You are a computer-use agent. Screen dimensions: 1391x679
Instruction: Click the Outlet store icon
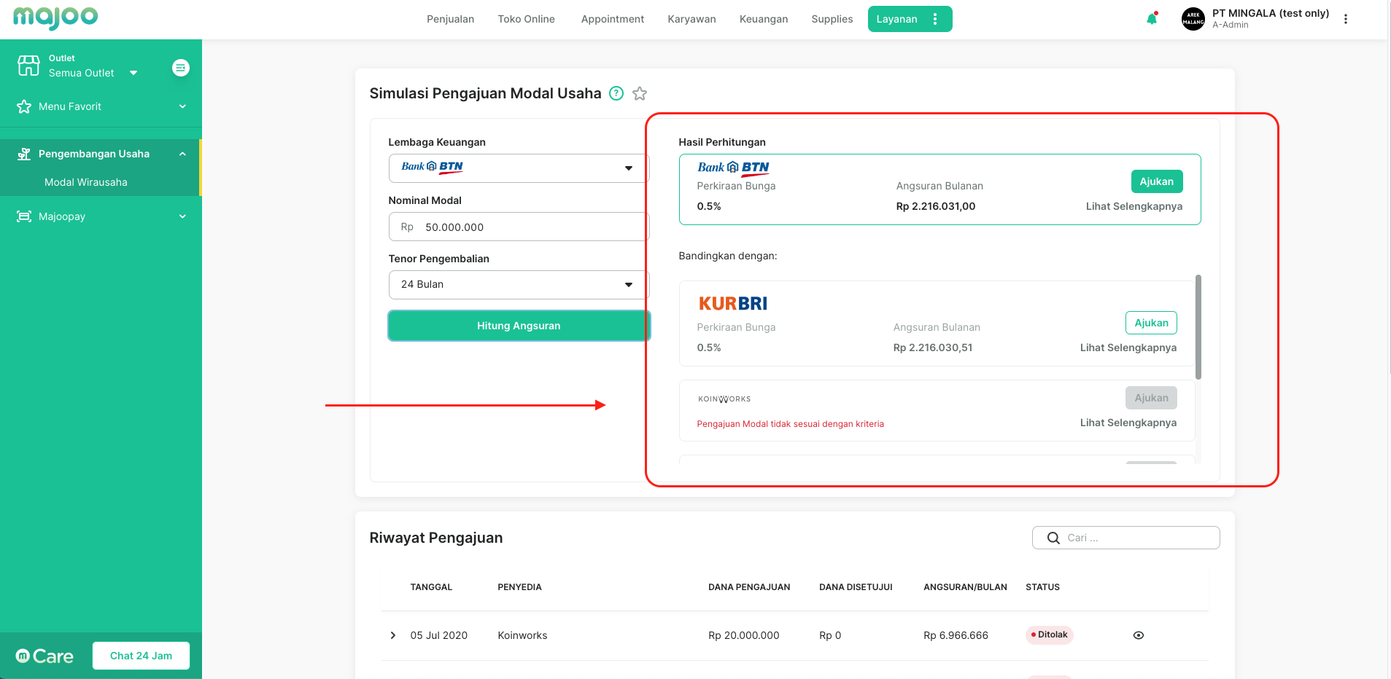[x=28, y=66]
